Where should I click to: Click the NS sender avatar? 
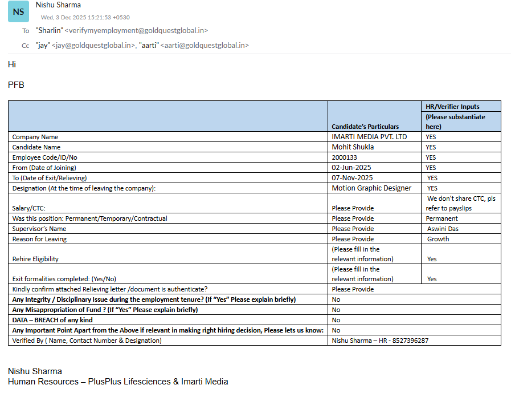(18, 11)
